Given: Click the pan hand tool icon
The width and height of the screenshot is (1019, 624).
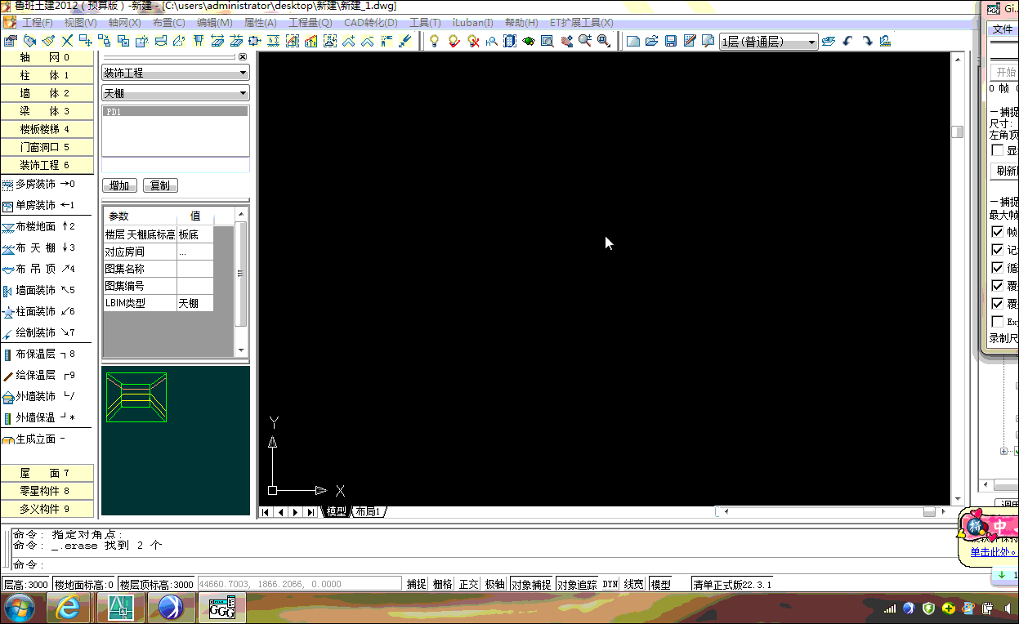Looking at the screenshot, I should click(x=566, y=41).
